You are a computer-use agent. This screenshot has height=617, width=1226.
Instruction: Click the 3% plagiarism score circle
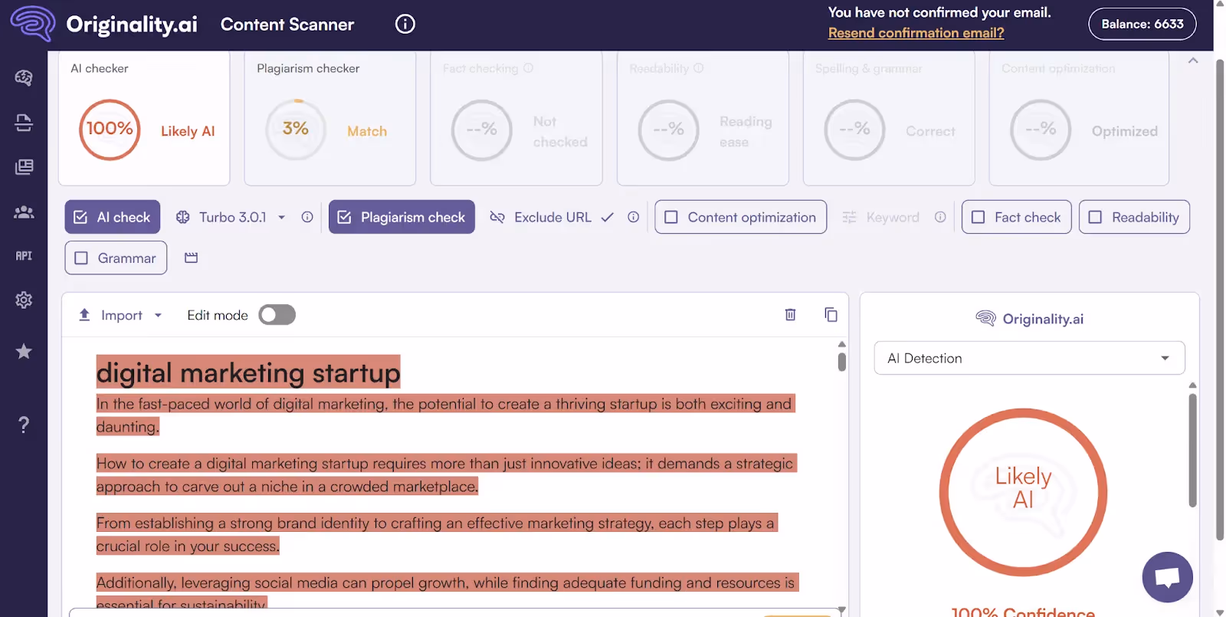(x=296, y=130)
